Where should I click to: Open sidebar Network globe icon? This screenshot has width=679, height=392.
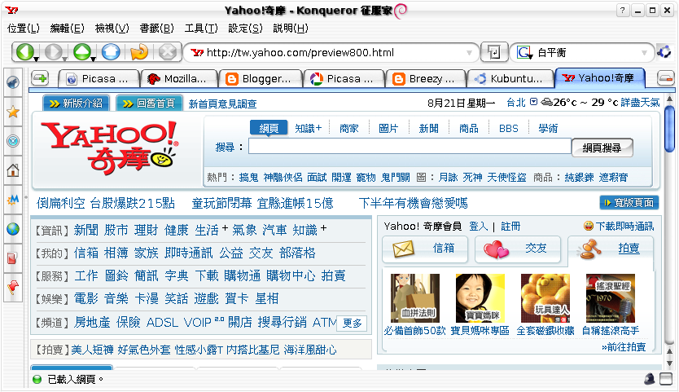click(13, 229)
